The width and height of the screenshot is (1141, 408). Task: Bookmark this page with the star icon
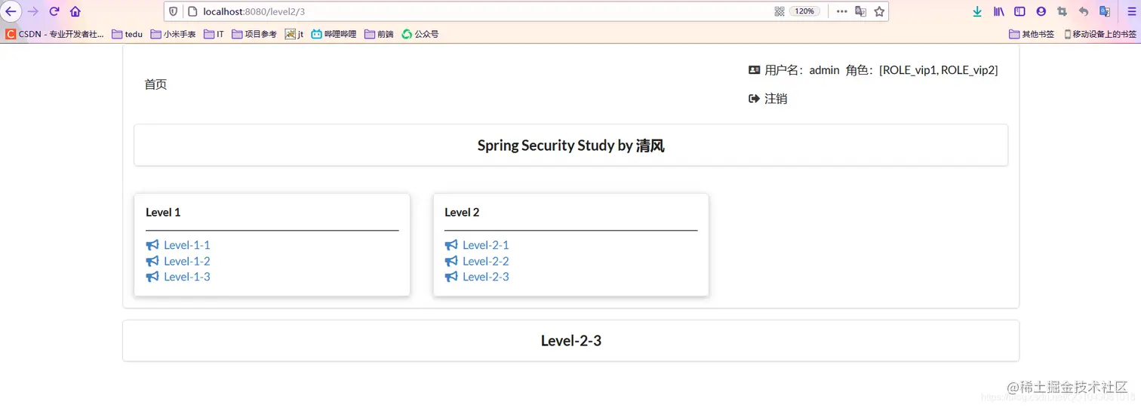coord(879,11)
